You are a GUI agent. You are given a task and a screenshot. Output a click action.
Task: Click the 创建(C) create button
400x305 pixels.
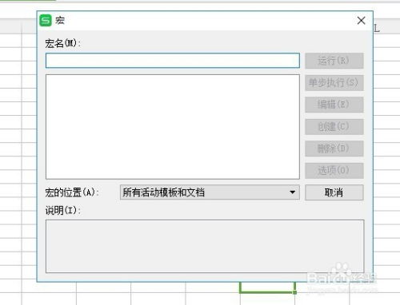point(334,127)
